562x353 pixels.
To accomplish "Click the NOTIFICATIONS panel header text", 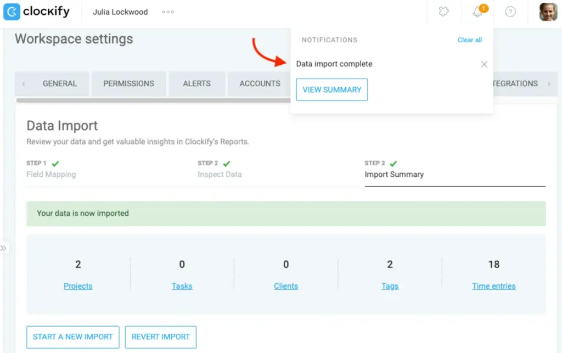I will pos(329,40).
